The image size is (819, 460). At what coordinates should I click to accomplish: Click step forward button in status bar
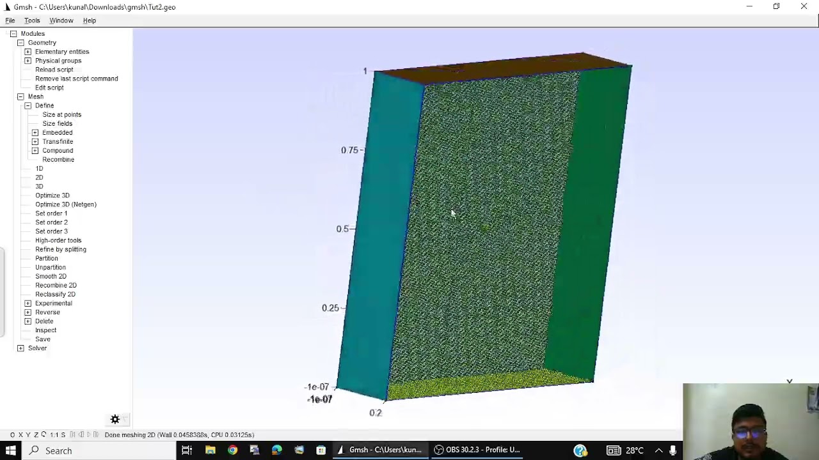(96, 434)
